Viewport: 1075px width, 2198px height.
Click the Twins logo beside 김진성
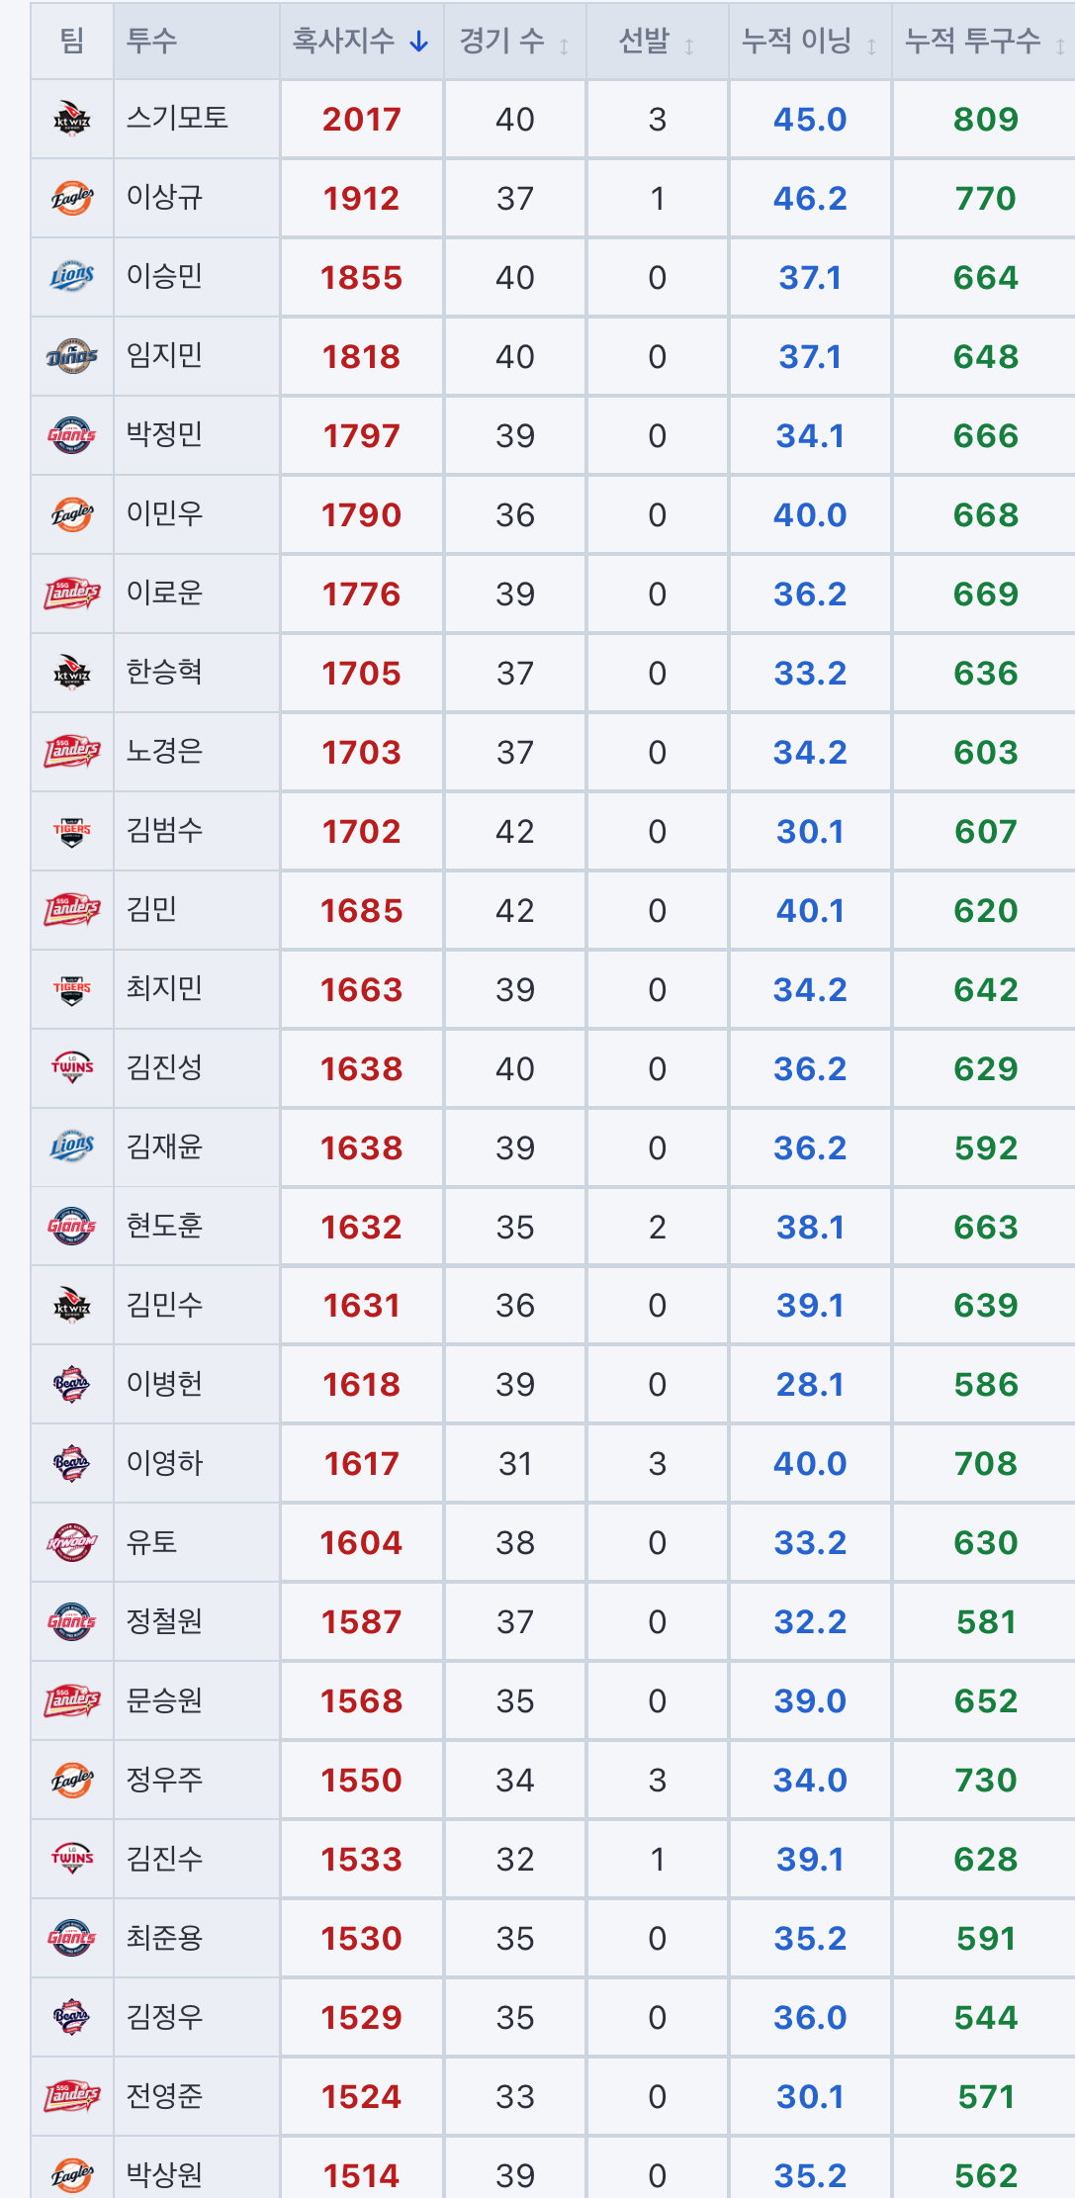(x=72, y=1068)
